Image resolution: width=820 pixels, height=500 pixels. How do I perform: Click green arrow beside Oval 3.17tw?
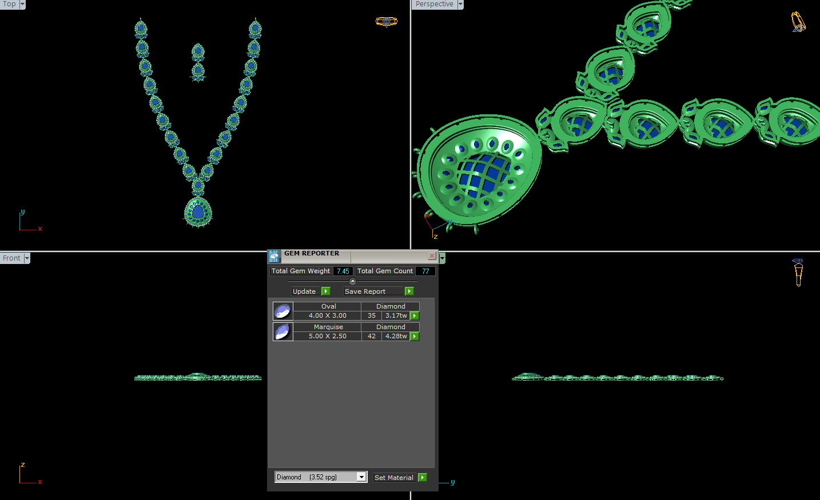pos(415,316)
